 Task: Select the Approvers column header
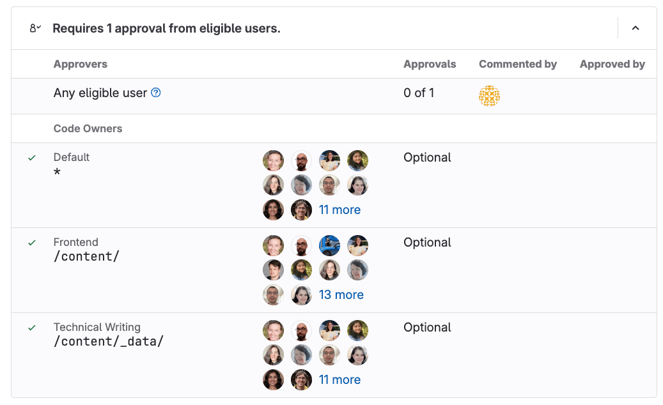tap(81, 64)
